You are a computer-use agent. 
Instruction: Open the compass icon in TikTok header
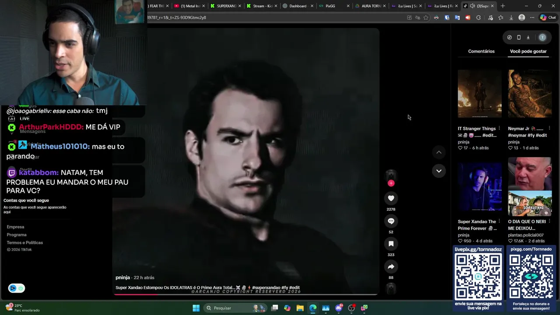tap(509, 38)
